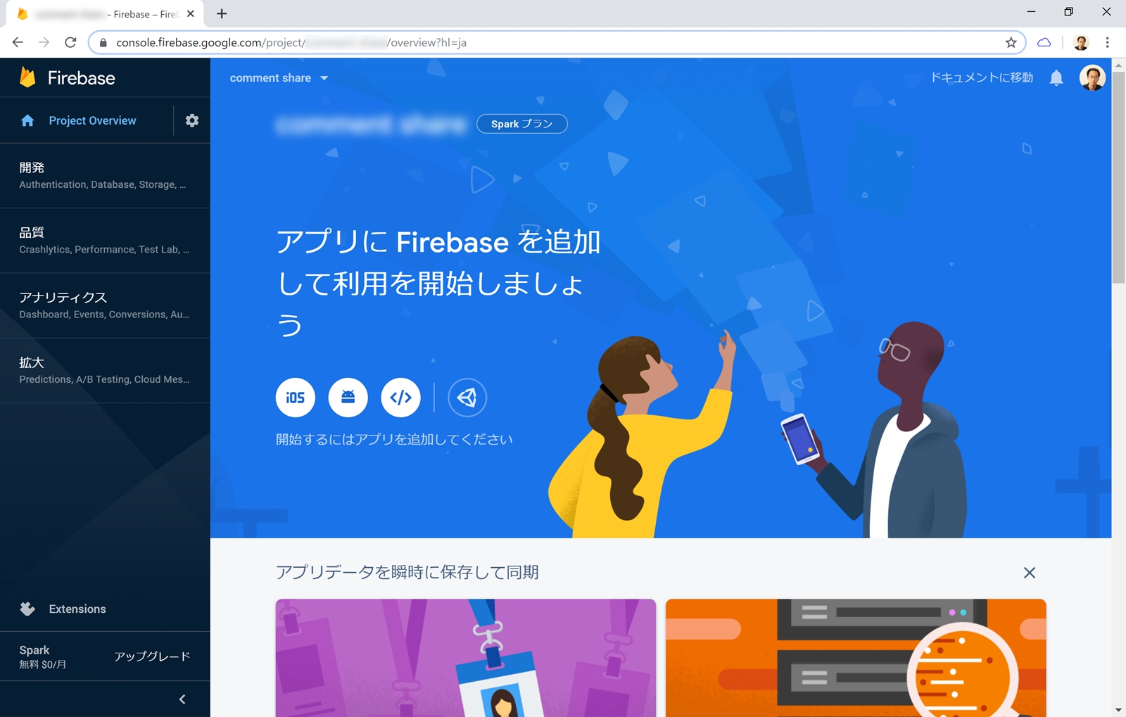Add an Android app to the project

coord(348,398)
